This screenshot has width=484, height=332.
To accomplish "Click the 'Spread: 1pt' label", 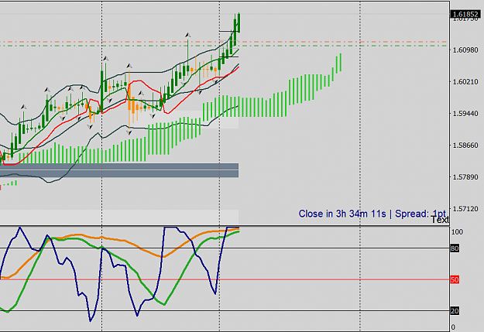I will coord(420,214).
